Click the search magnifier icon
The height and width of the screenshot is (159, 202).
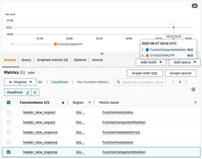118,82
